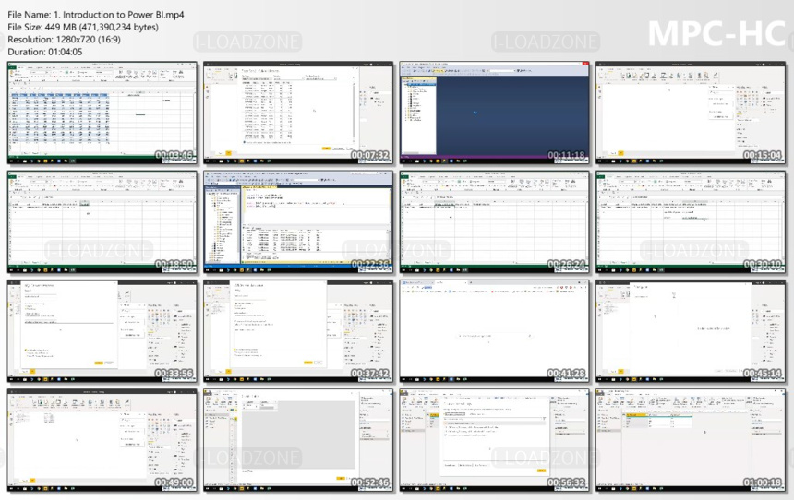Click the 'Resolution: 1280x720 (16:9)' line
This screenshot has height=500, width=794.
click(x=65, y=39)
